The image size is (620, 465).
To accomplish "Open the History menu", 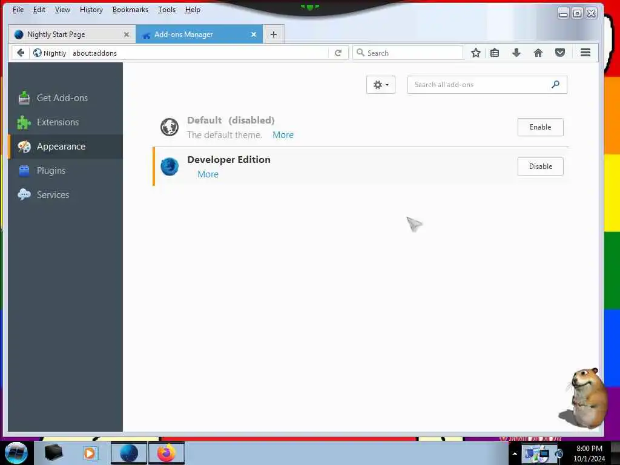I will pos(91,10).
